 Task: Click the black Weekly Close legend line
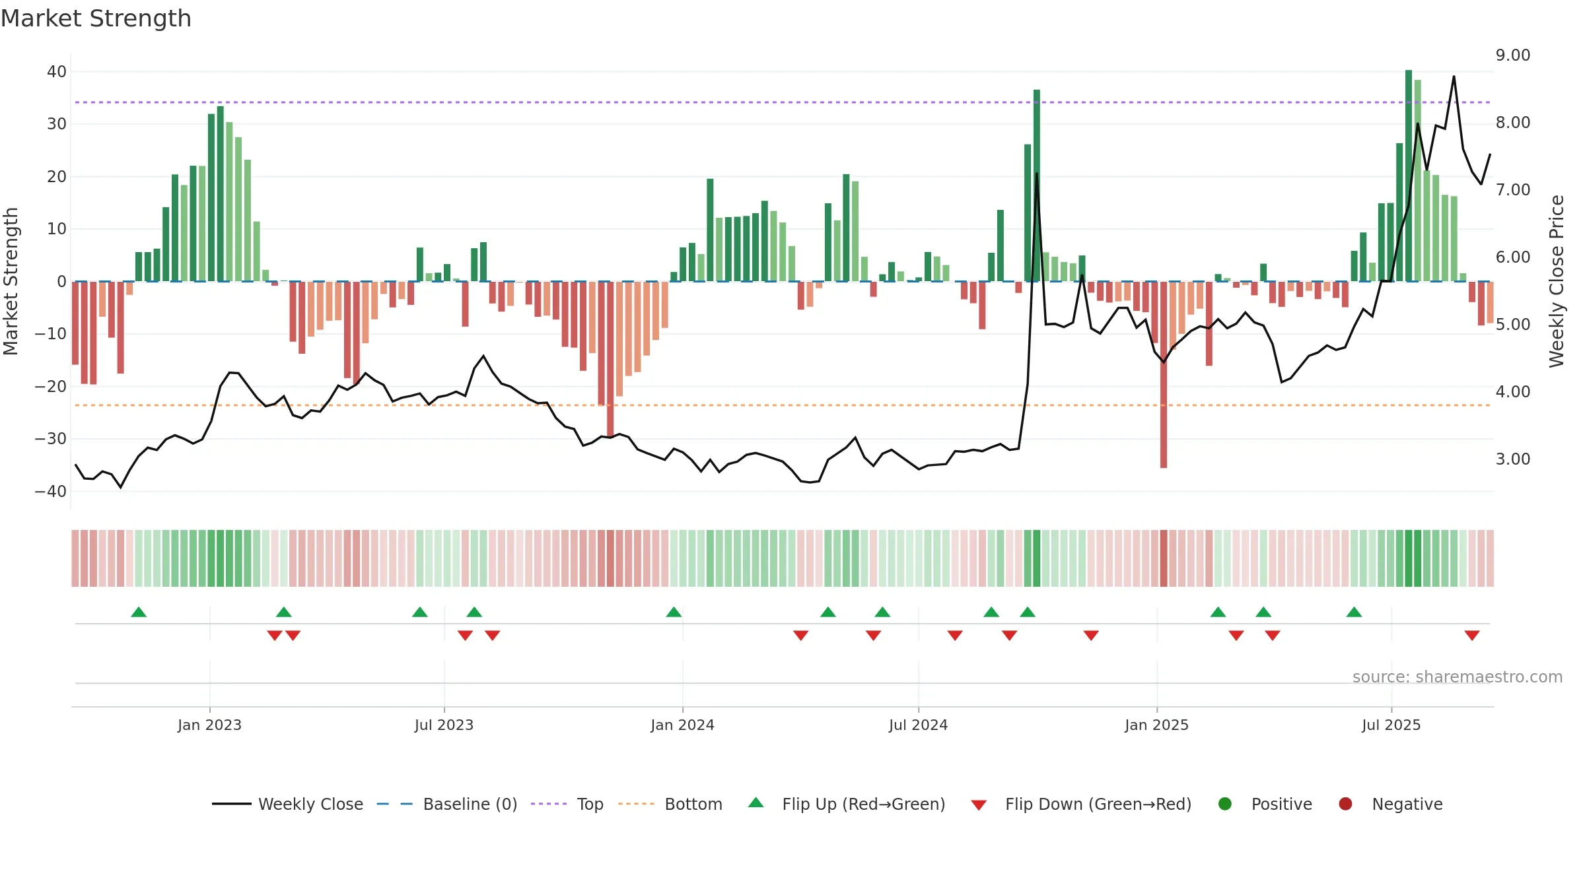(231, 804)
